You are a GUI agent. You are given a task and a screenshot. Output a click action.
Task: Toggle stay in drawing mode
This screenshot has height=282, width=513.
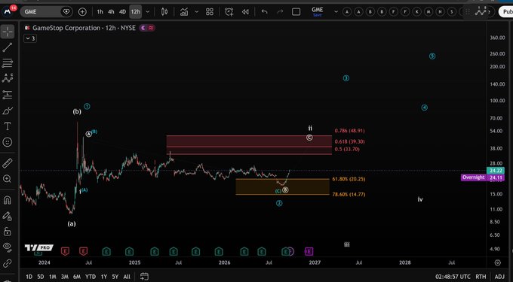pyautogui.click(x=8, y=216)
